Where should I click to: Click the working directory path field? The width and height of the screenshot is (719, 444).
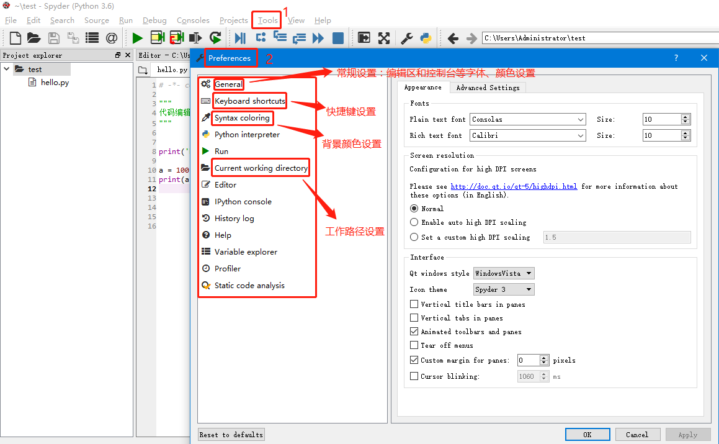point(601,38)
